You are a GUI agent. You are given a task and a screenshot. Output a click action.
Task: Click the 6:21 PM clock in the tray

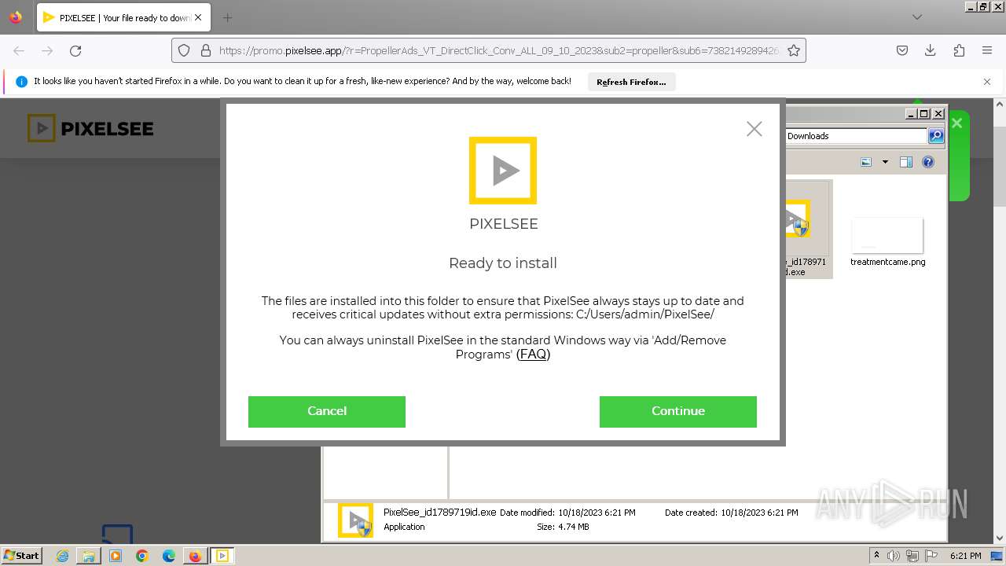965,556
